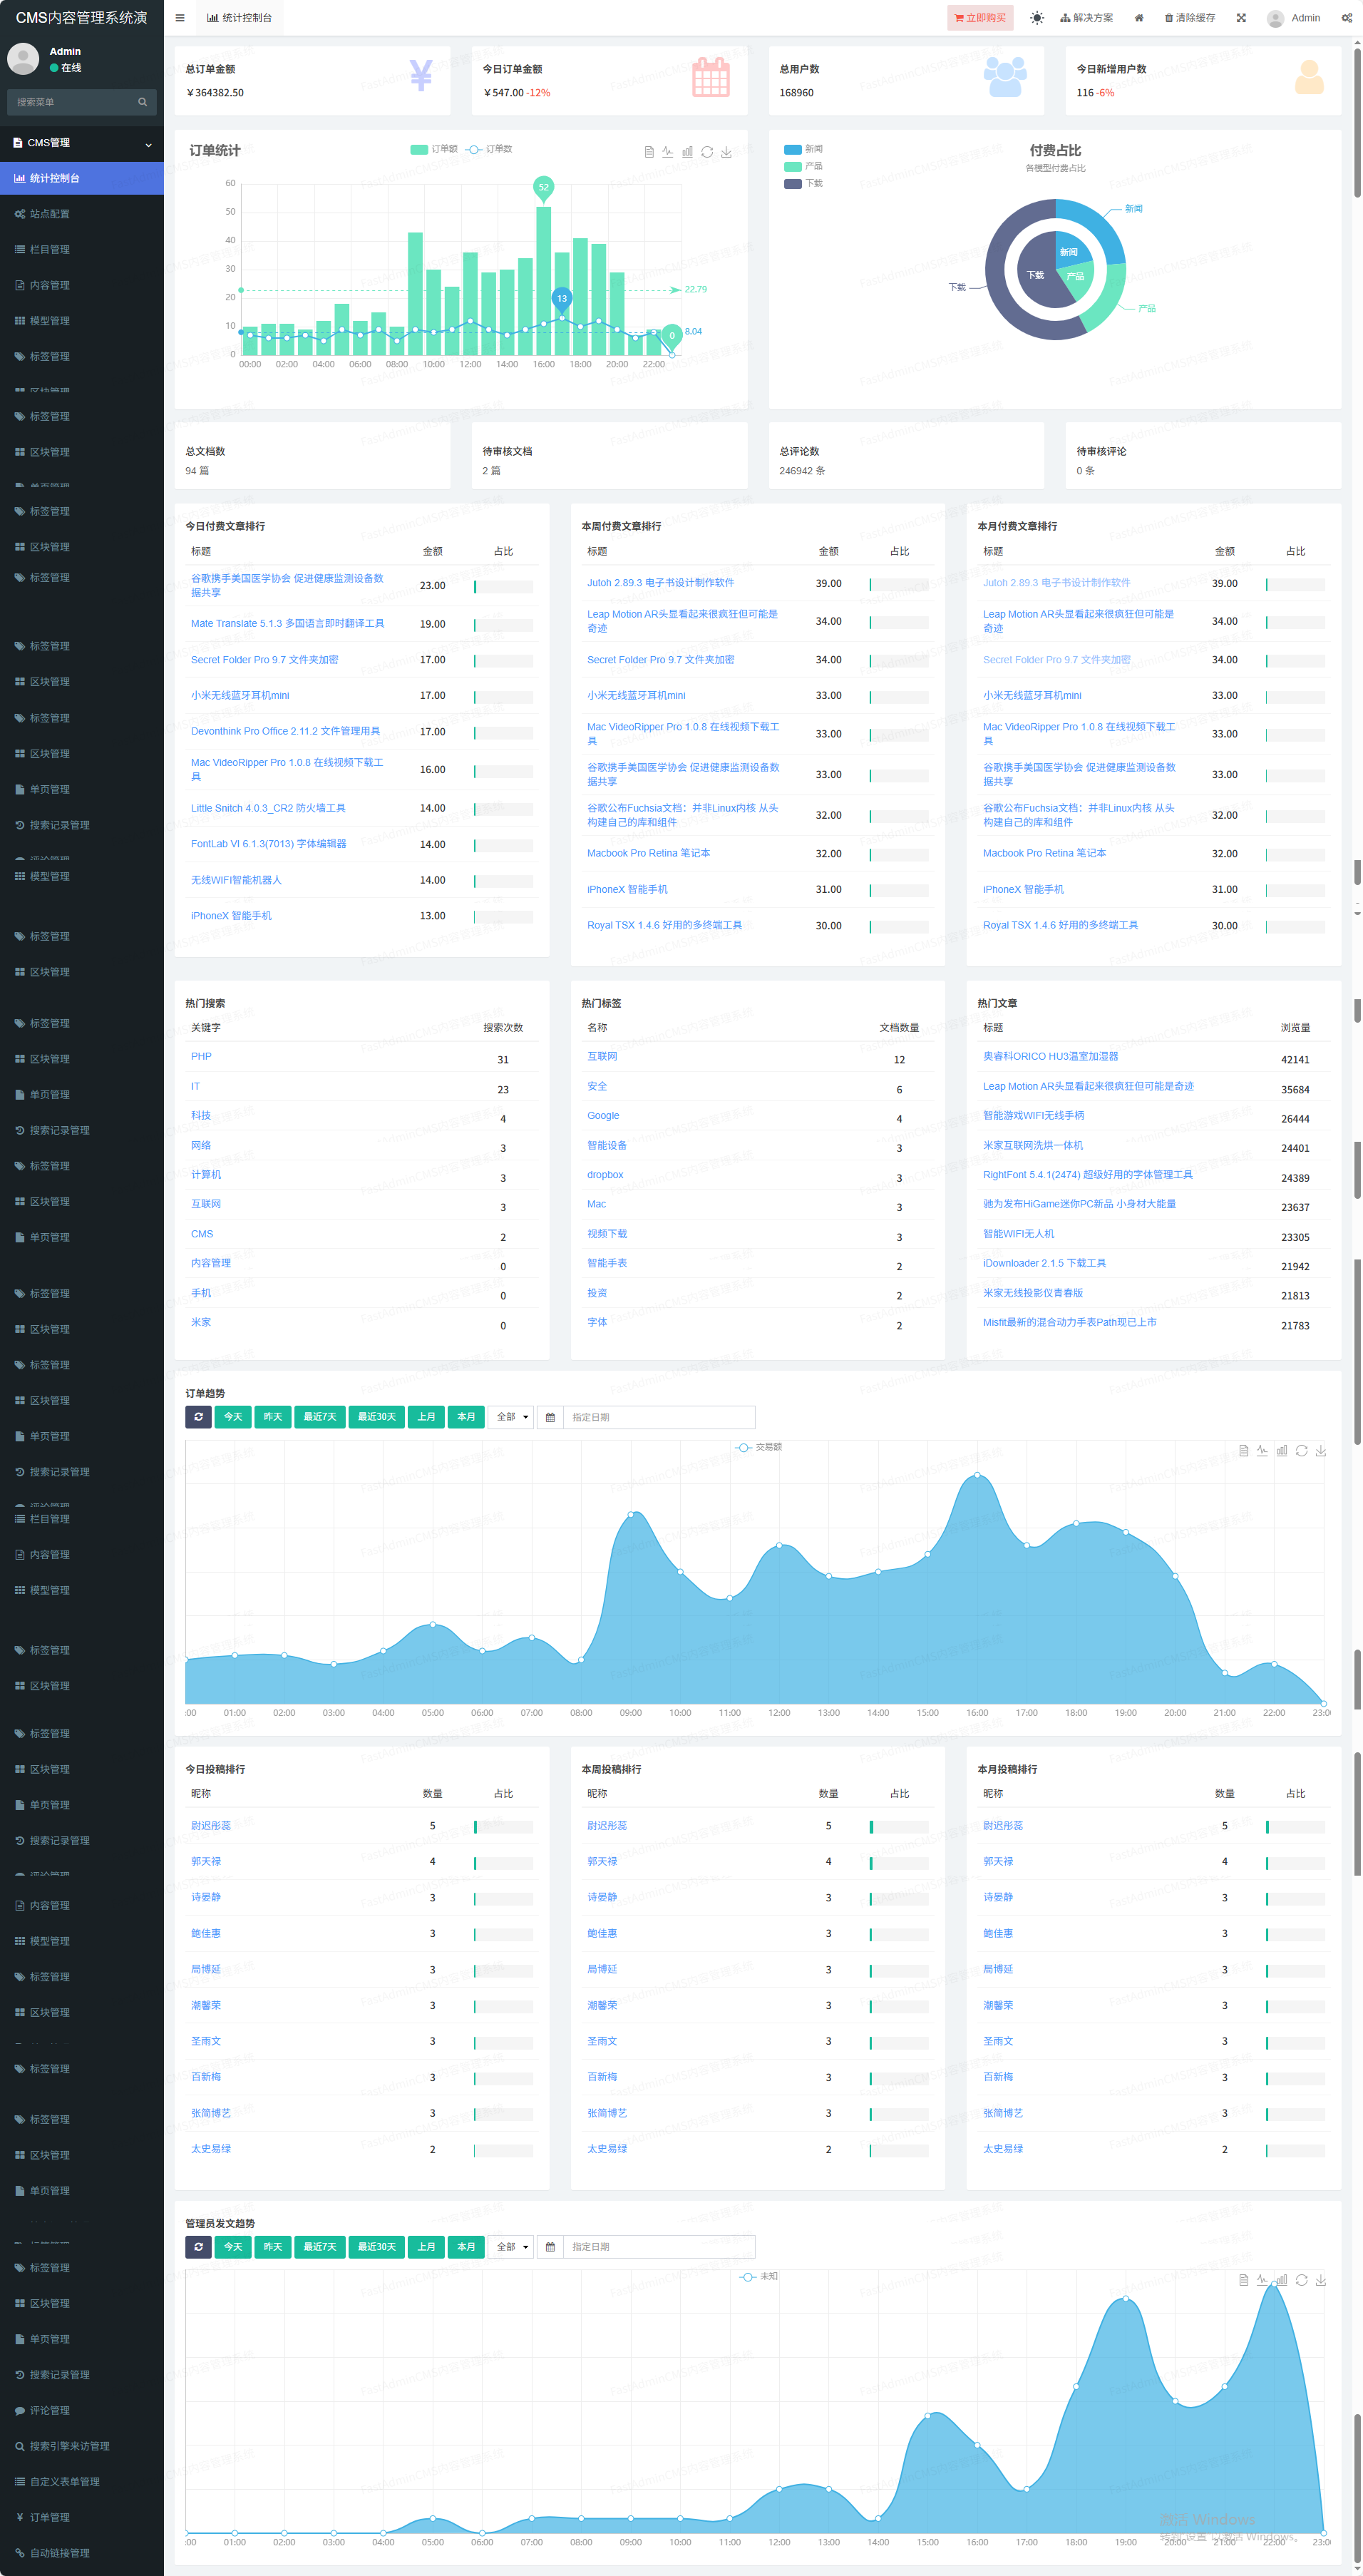Download the 订单统计 chart as image
Viewport: 1363px width, 2576px height.
(x=726, y=152)
